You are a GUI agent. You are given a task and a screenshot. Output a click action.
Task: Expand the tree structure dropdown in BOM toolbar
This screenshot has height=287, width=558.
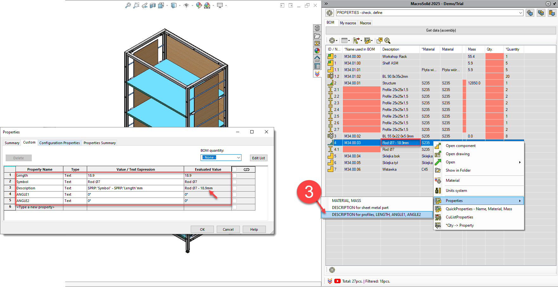[361, 40]
